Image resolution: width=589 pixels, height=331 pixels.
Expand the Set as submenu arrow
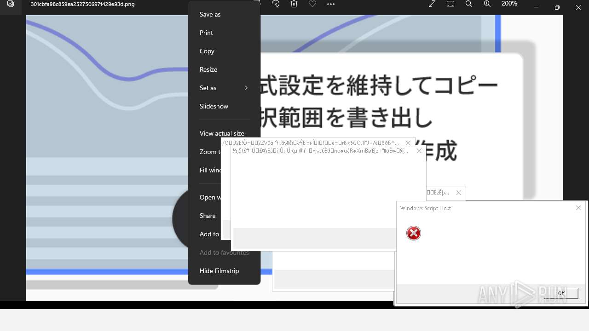246,88
